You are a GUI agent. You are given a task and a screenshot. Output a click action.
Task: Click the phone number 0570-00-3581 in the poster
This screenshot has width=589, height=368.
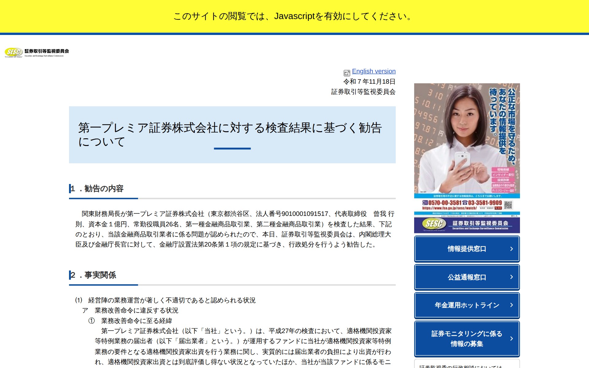point(445,203)
